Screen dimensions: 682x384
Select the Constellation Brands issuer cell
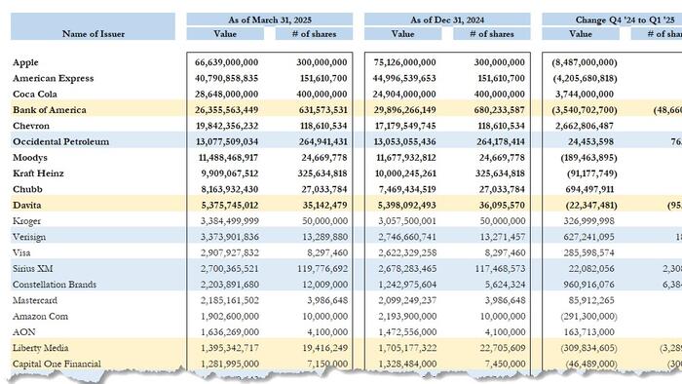[55, 285]
